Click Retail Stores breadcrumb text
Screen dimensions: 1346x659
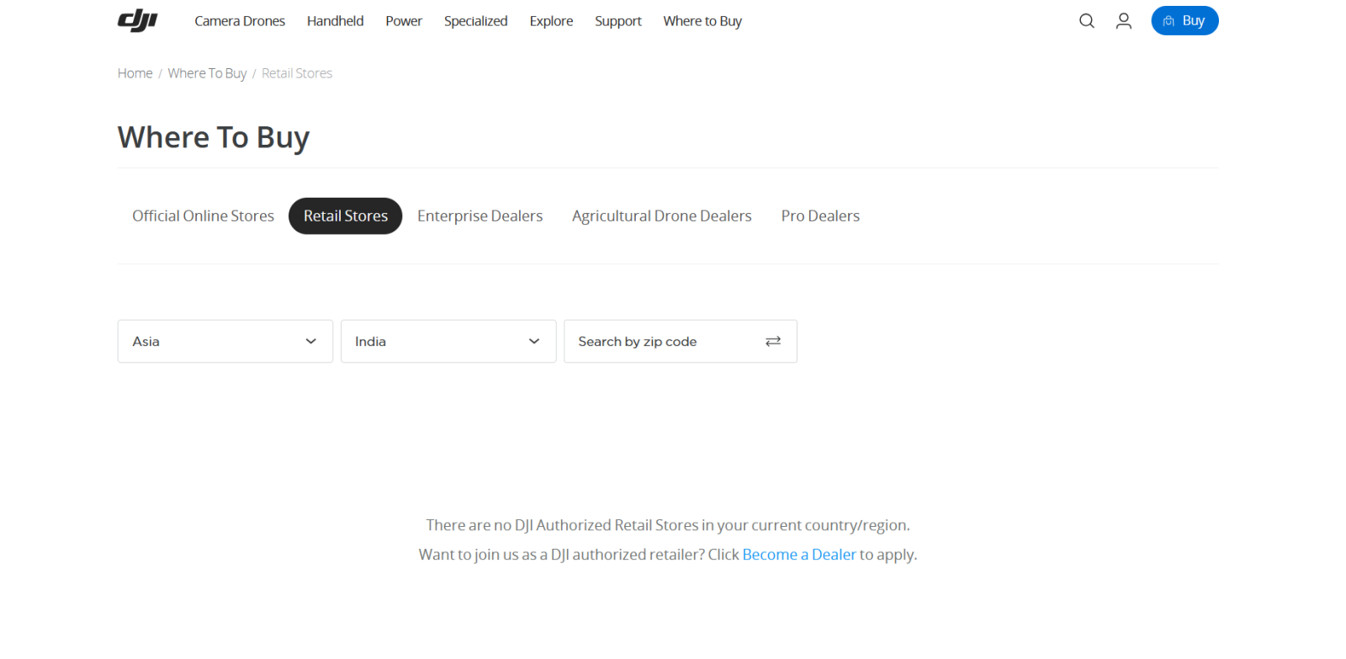click(x=297, y=73)
